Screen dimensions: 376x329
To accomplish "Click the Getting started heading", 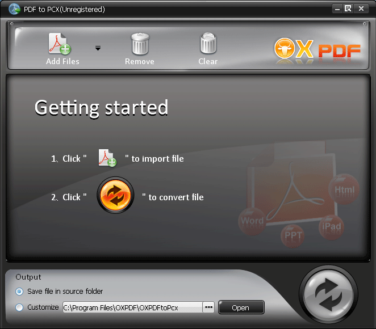I will [x=101, y=108].
